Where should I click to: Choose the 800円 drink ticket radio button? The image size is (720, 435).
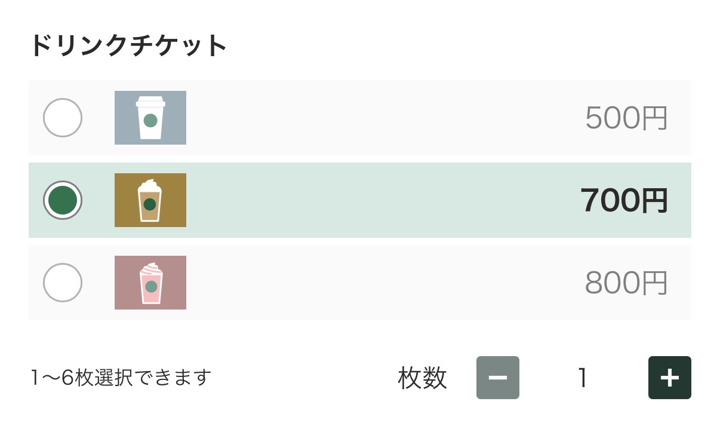[63, 283]
